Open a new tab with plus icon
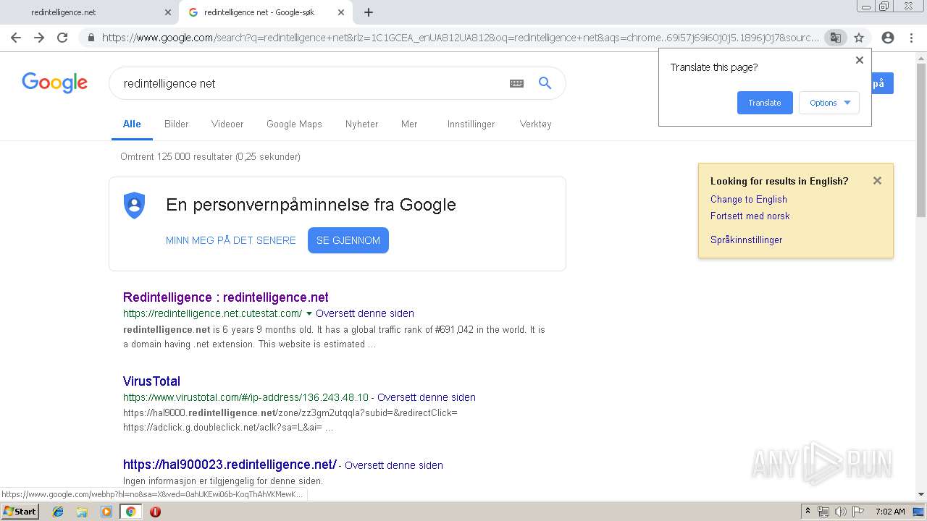 [x=369, y=12]
